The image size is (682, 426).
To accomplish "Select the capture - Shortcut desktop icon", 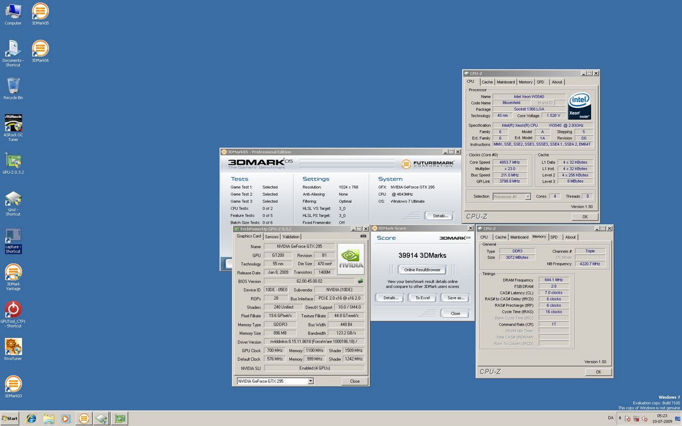I will (x=13, y=241).
